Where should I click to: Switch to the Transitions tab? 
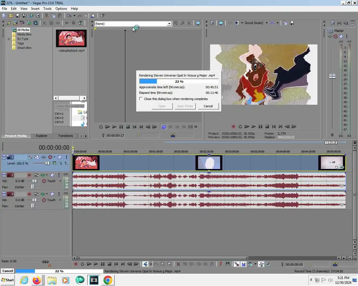(65, 136)
